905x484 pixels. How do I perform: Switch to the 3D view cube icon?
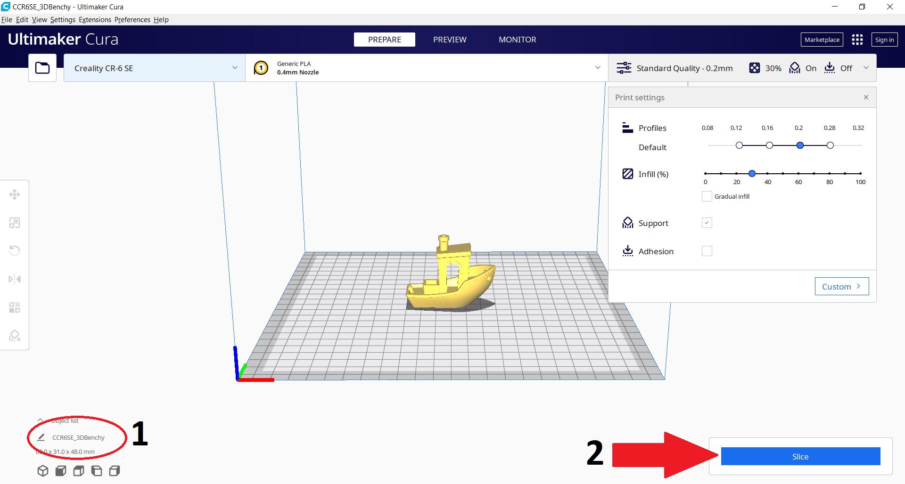coord(43,471)
